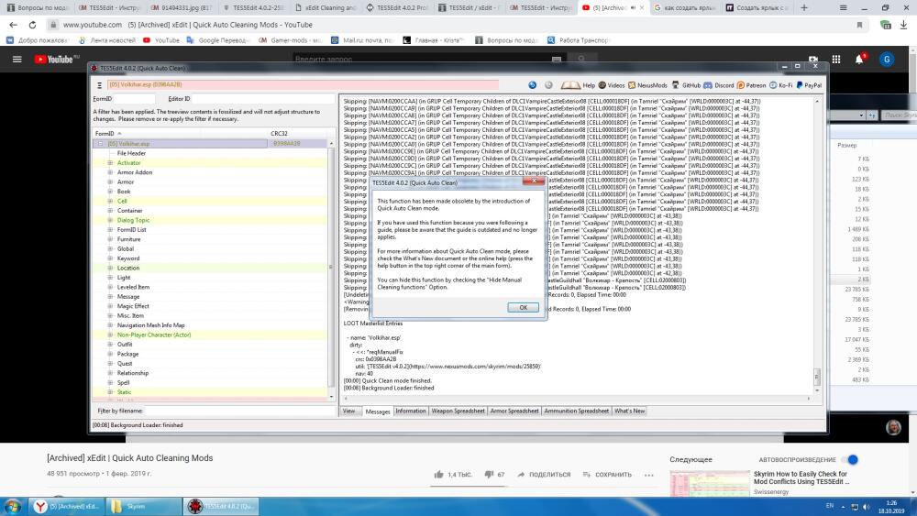Image resolution: width=917 pixels, height=516 pixels.
Task: Expand the Activator tree node
Action: [110, 163]
